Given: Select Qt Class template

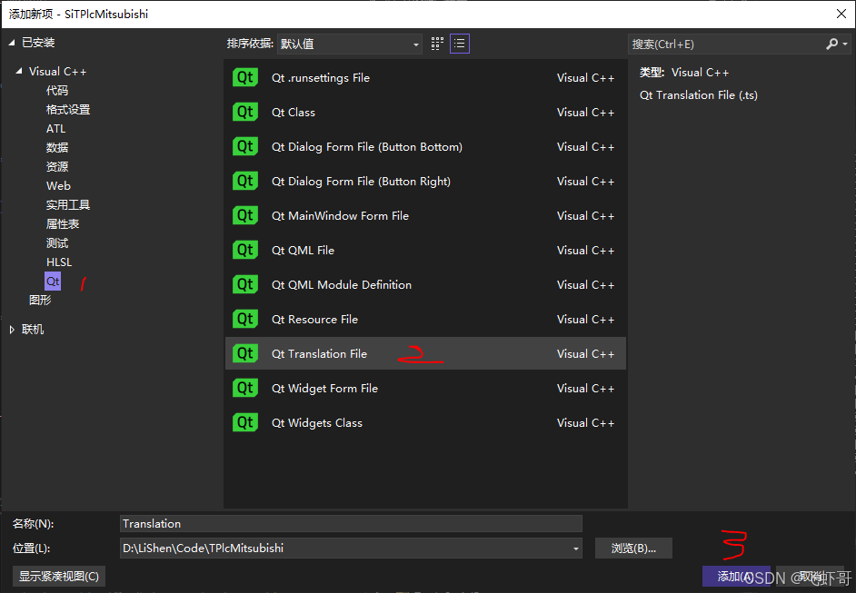Looking at the screenshot, I should pyautogui.click(x=425, y=112).
